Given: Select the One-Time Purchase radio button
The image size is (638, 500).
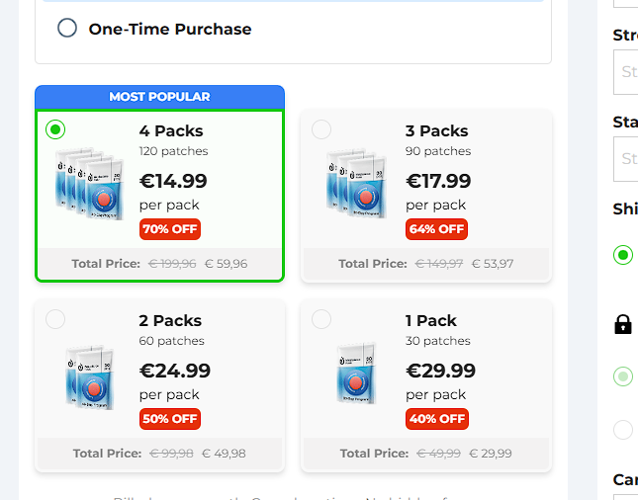Looking at the screenshot, I should [x=67, y=28].
